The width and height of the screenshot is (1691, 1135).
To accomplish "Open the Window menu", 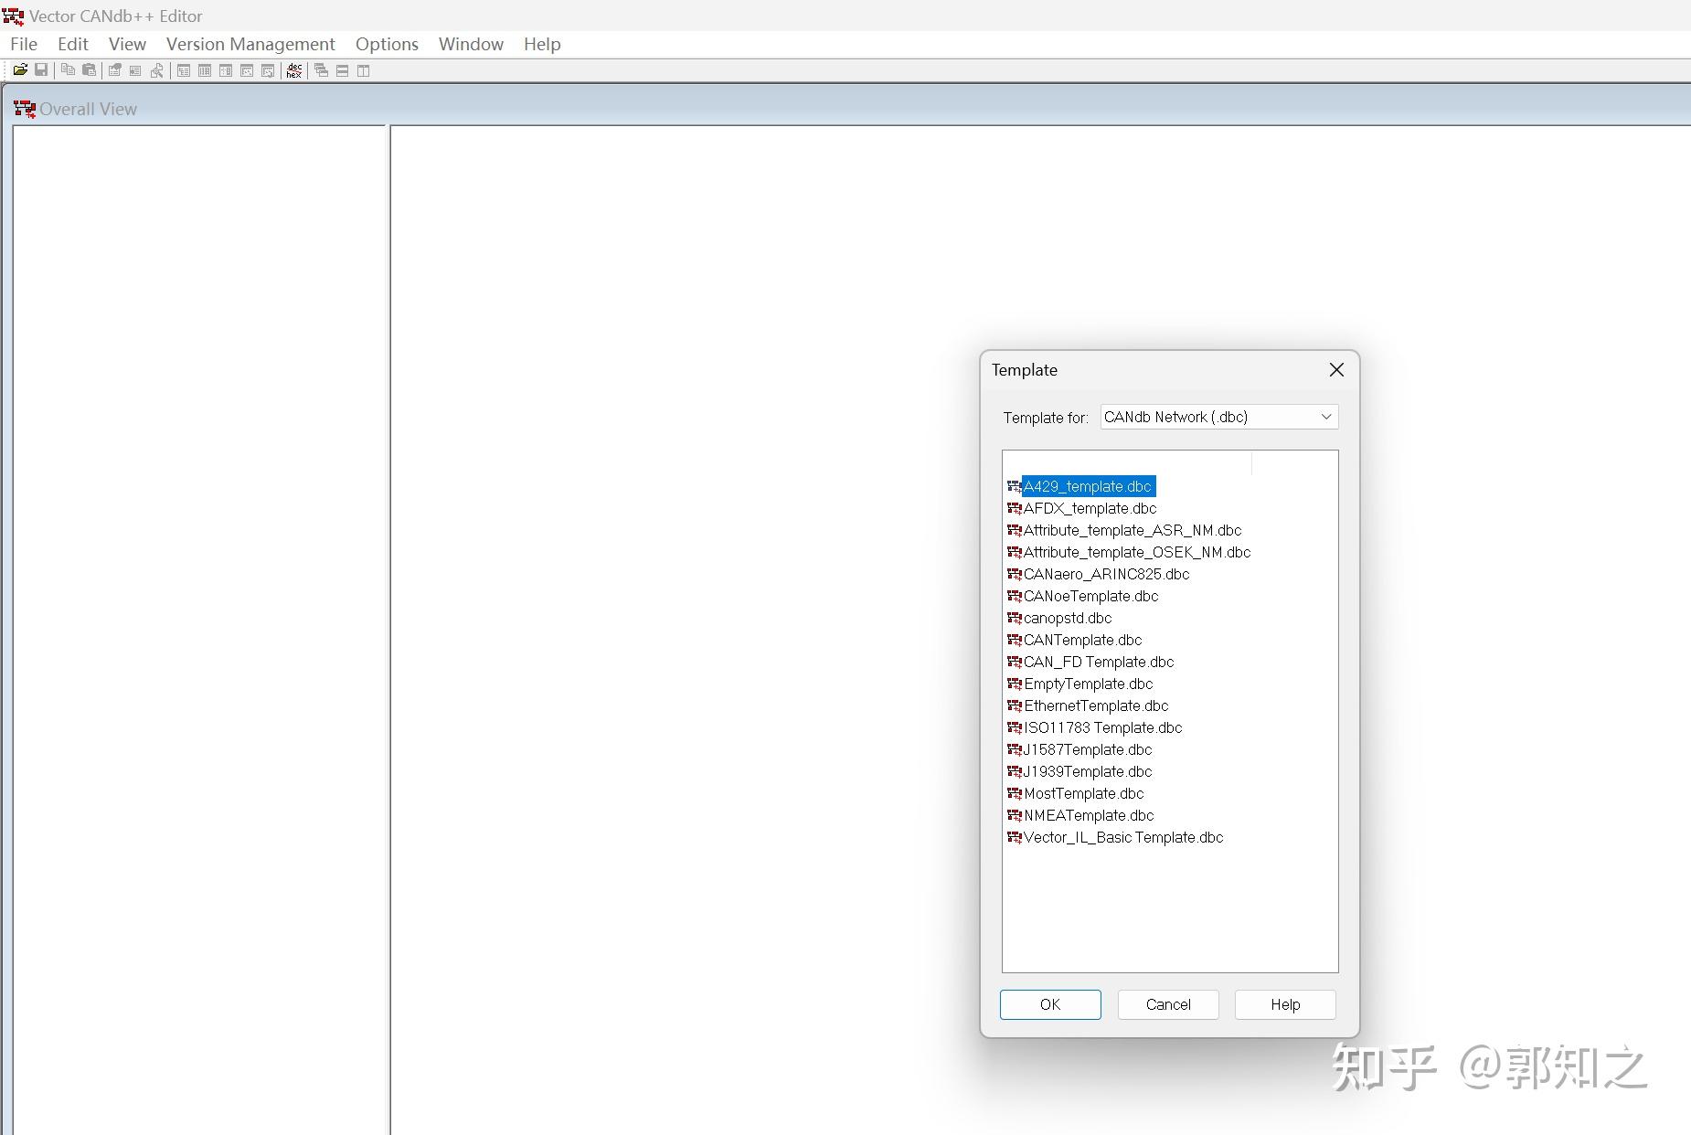I will click(471, 44).
